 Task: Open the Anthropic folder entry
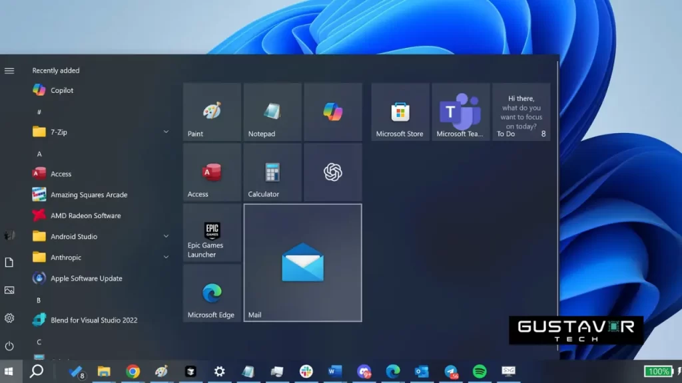101,257
